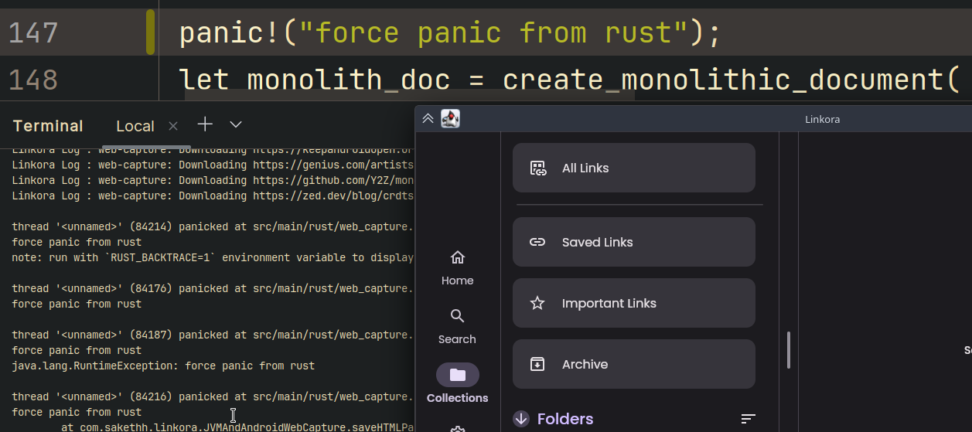
Task: Select Collections in Linkora sidebar
Action: 457,384
